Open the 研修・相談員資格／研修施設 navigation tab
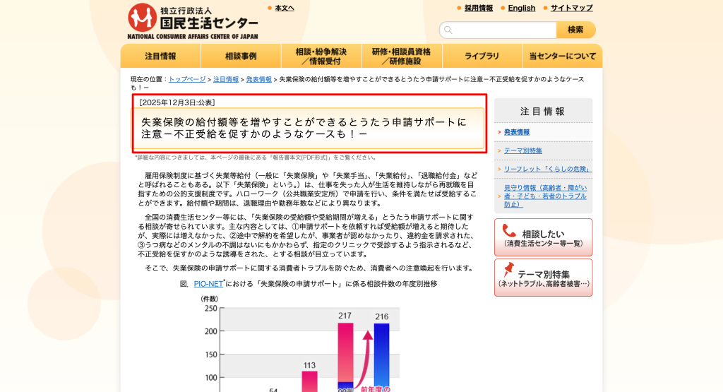 point(402,57)
